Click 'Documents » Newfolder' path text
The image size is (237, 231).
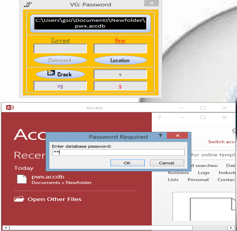62,182
